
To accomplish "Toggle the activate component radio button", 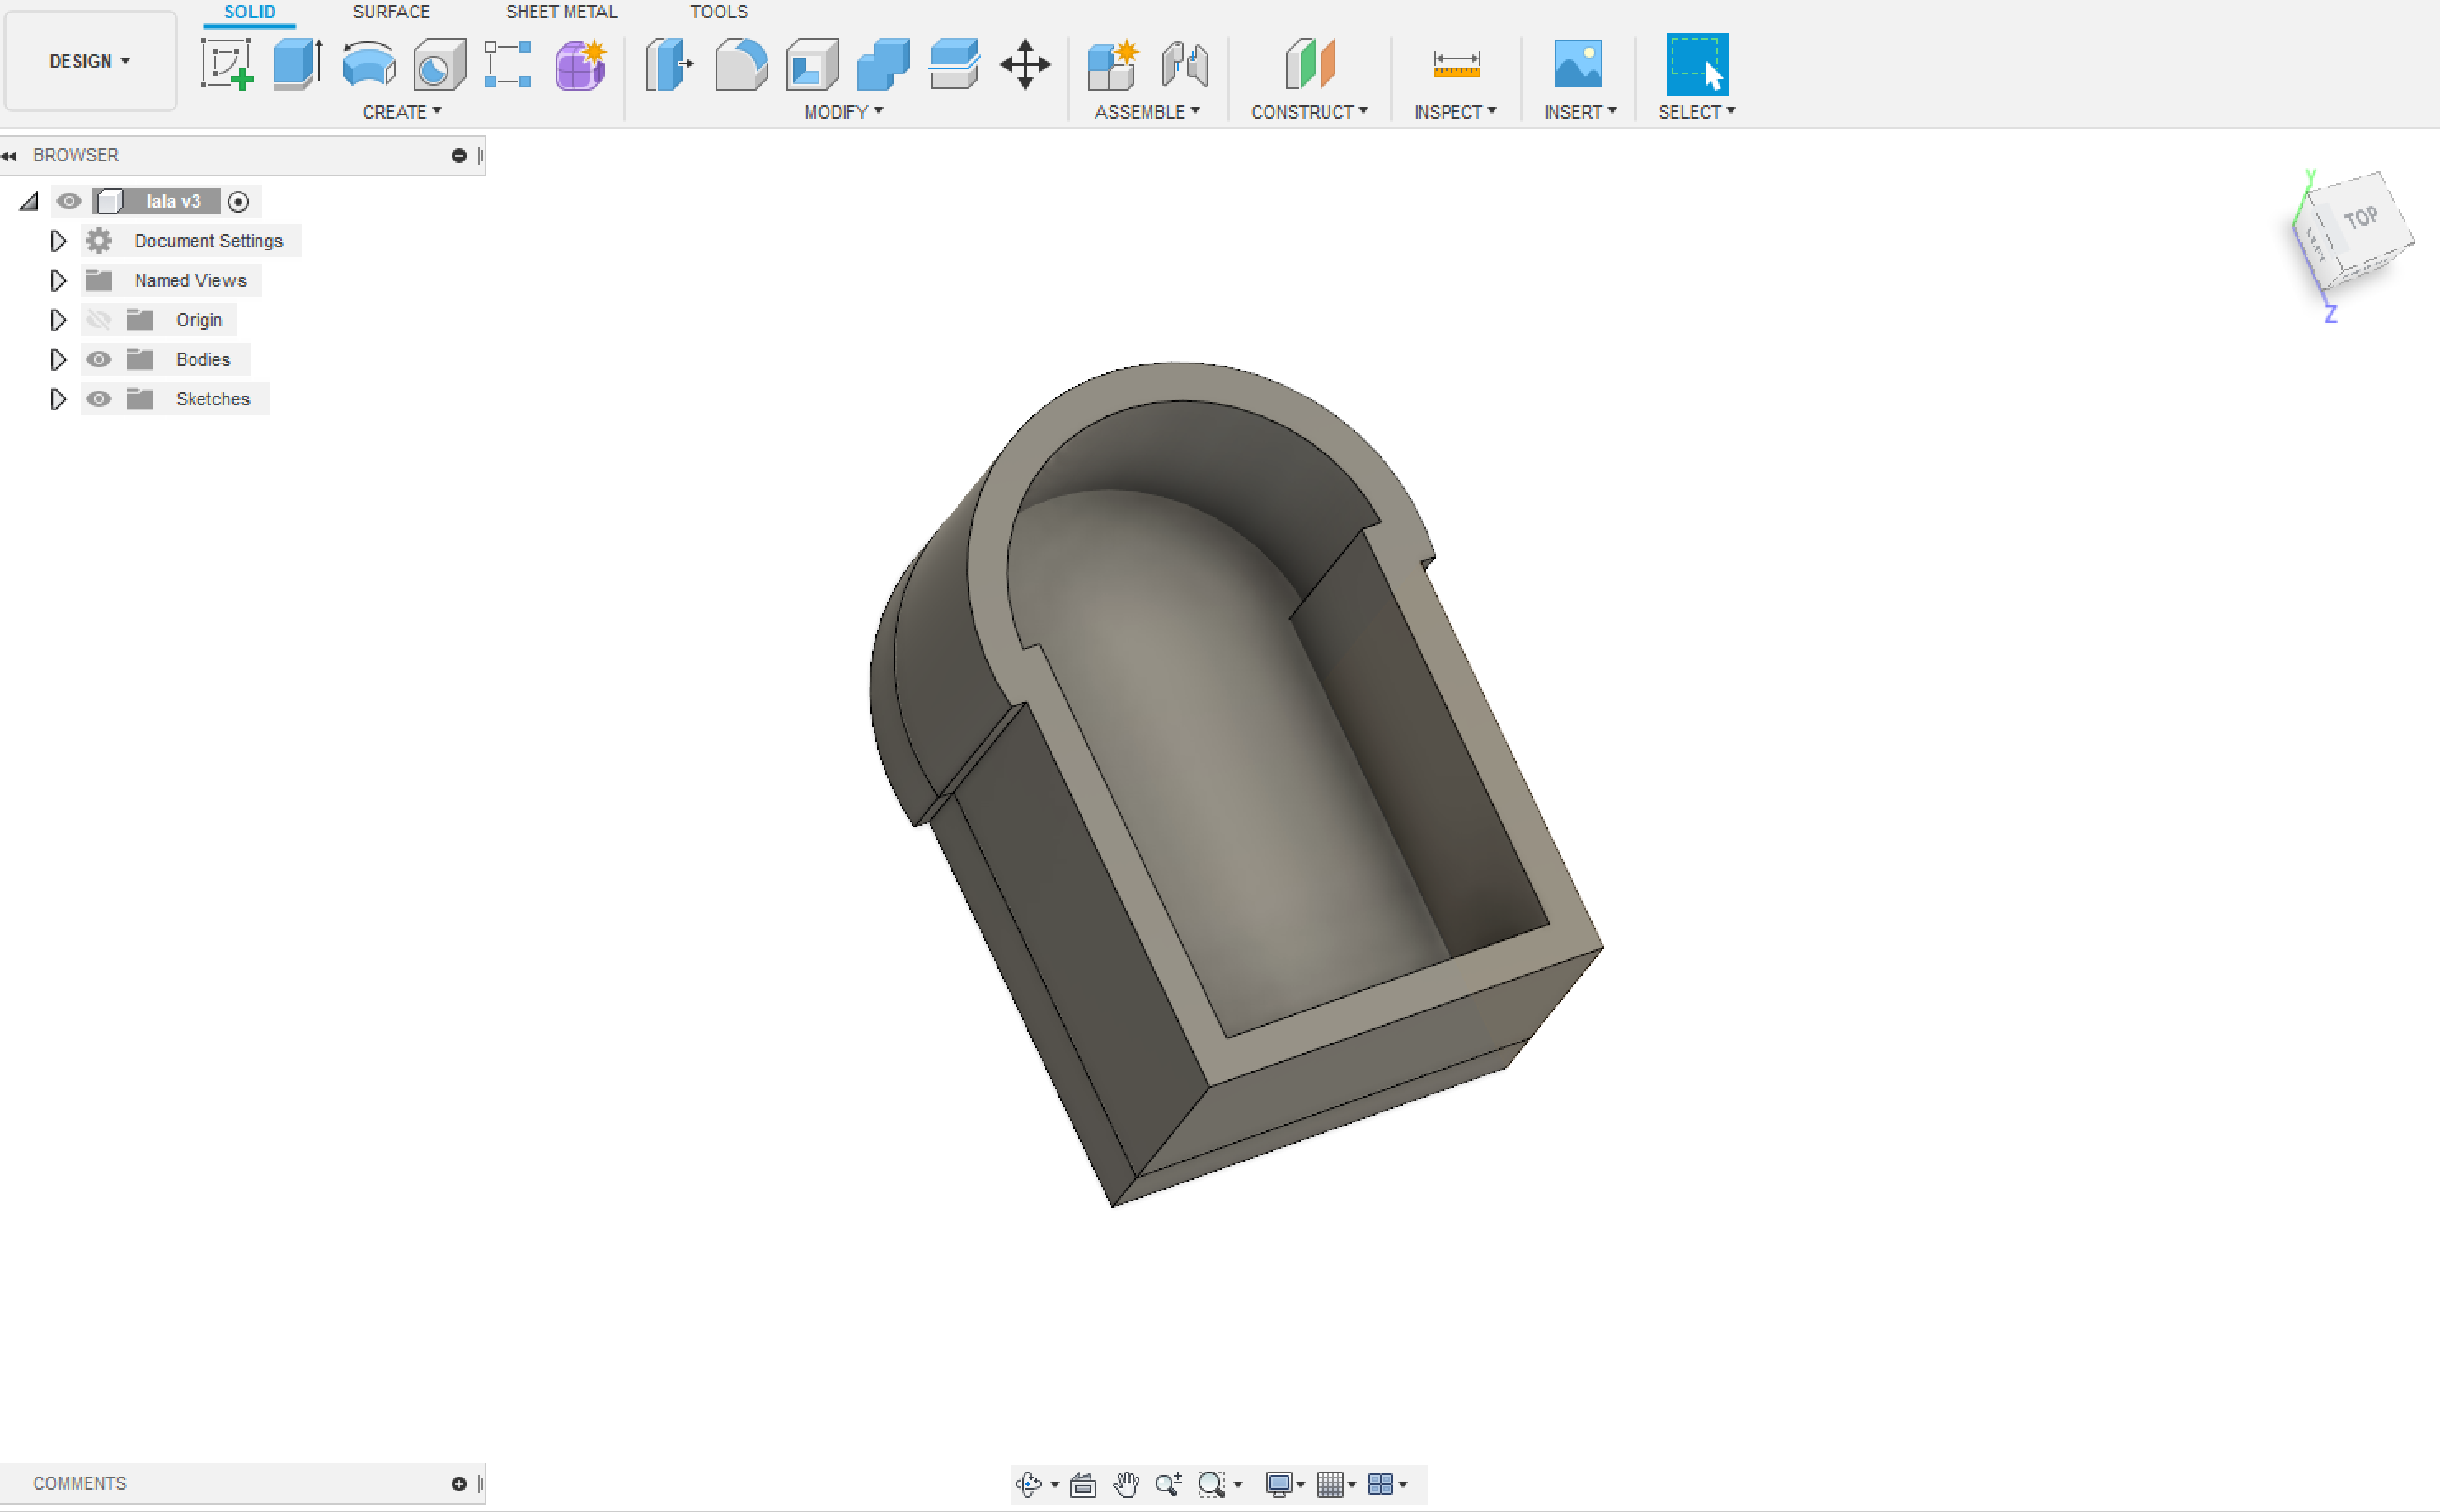I will point(238,202).
